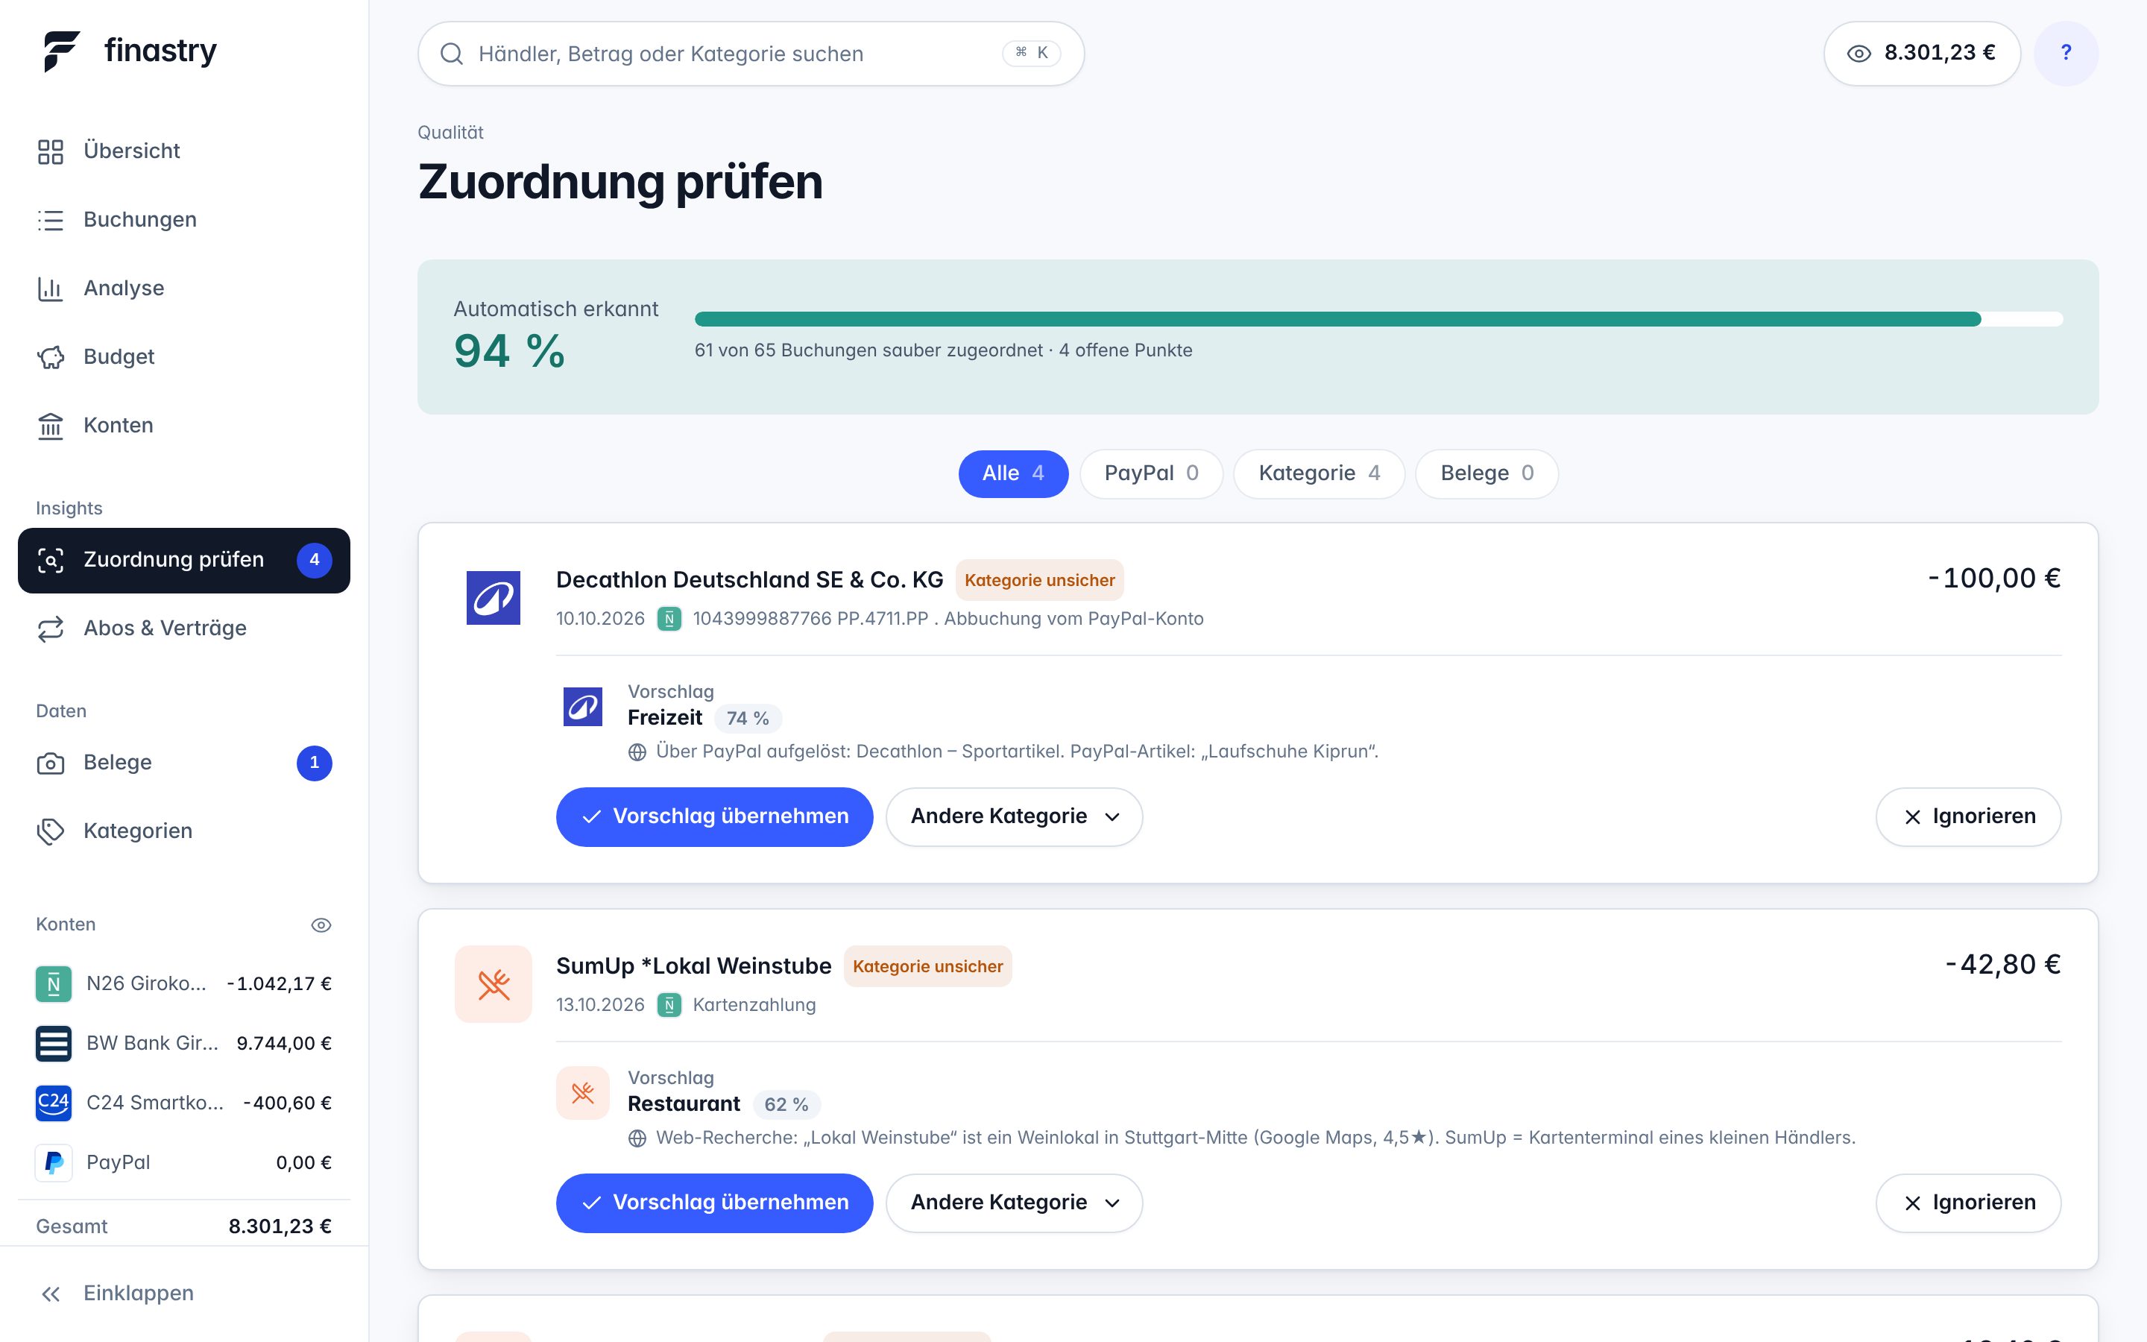The height and width of the screenshot is (1342, 2147).
Task: Open Andere Kategorie dropdown for Weinstube
Action: pyautogui.click(x=1013, y=1203)
